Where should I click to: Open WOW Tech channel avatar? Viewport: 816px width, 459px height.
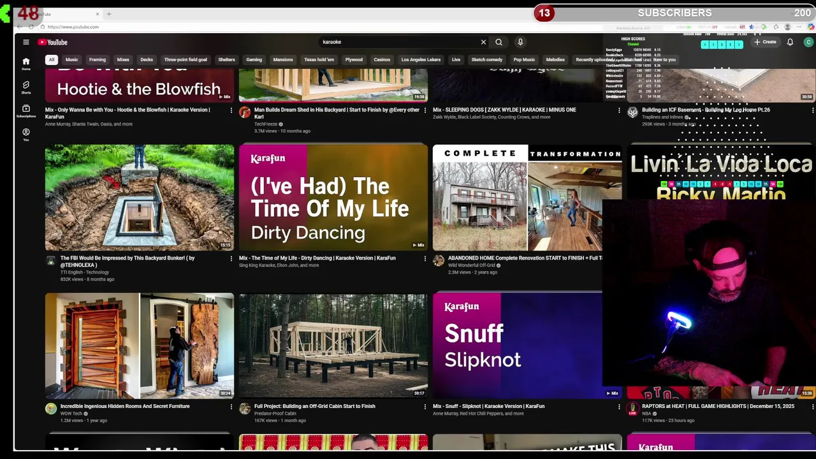tap(51, 409)
